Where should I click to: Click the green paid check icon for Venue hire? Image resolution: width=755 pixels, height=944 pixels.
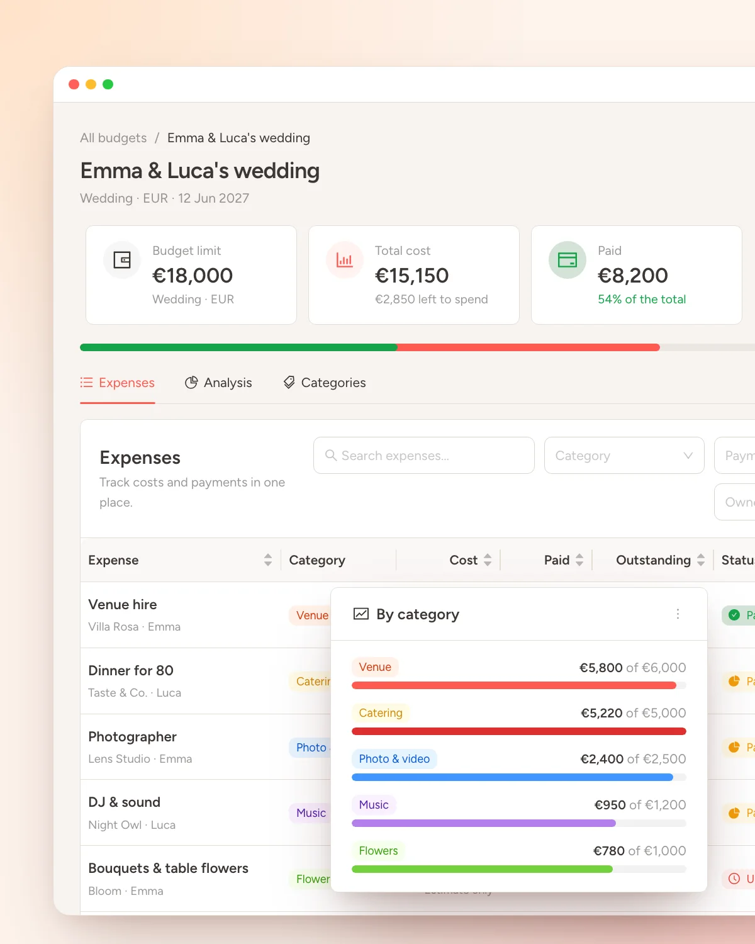[x=734, y=615]
